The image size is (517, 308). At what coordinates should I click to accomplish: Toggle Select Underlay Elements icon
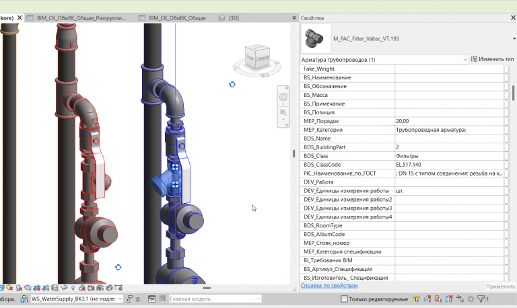tap(427, 299)
